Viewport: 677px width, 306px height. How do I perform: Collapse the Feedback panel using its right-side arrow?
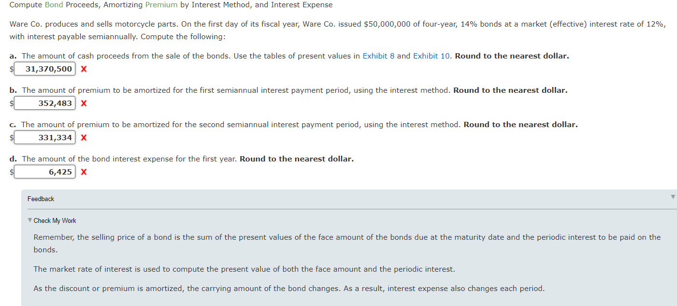click(x=672, y=196)
